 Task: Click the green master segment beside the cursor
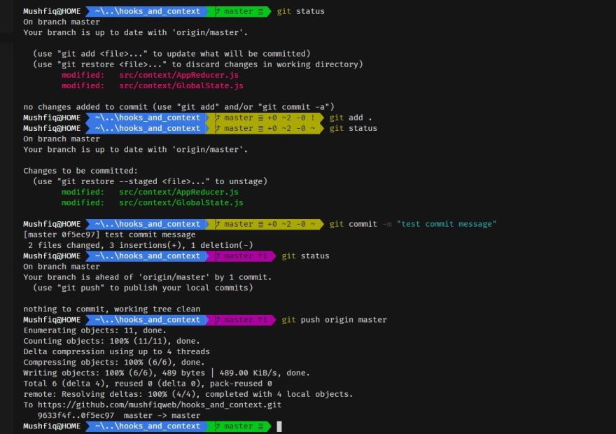(x=239, y=426)
